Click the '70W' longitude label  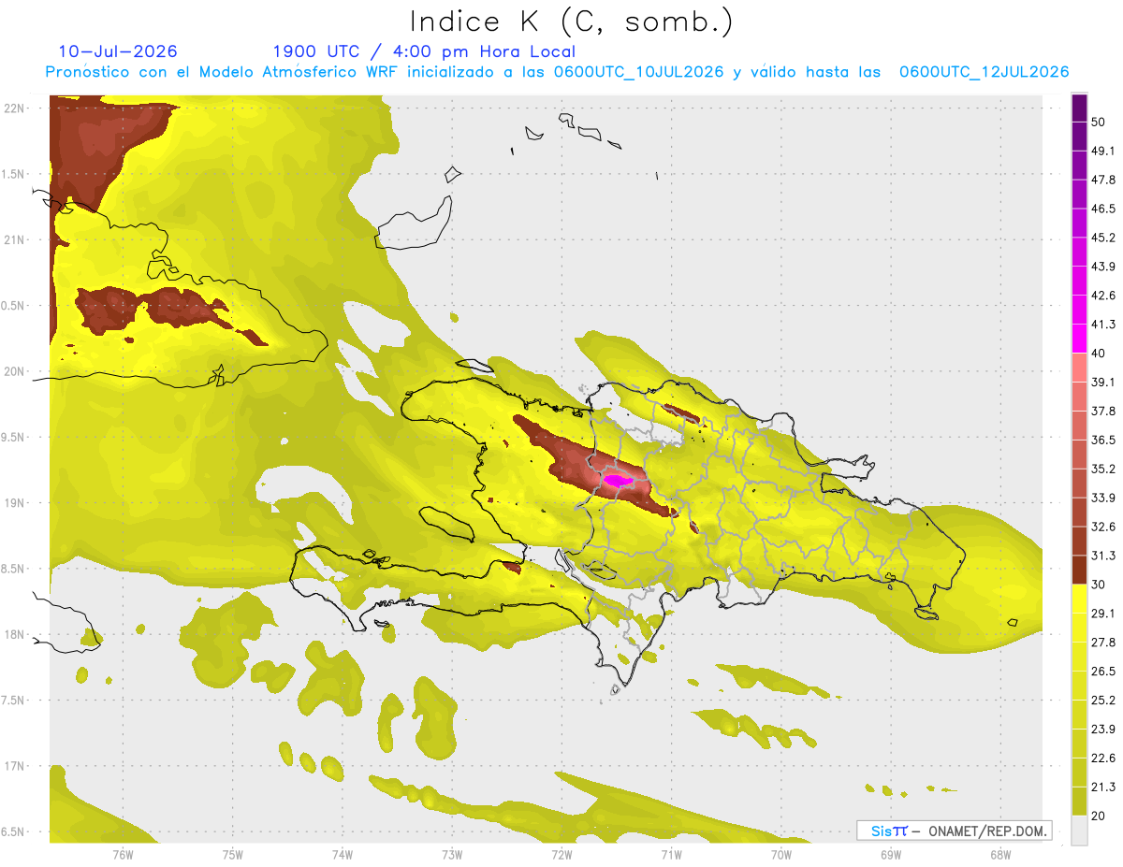(781, 853)
